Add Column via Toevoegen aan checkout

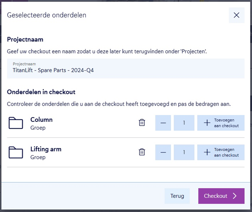pyautogui.click(x=221, y=123)
